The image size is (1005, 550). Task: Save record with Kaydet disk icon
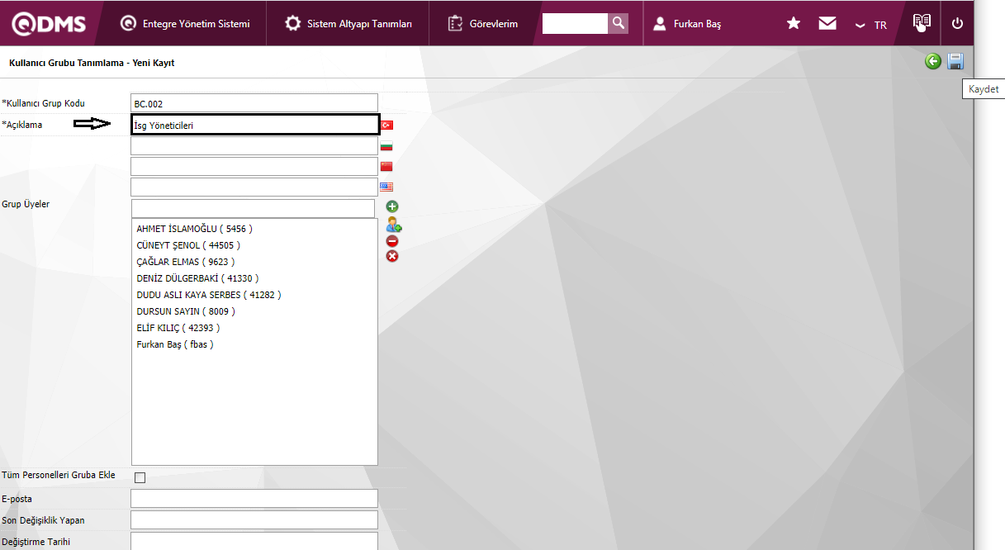tap(955, 61)
